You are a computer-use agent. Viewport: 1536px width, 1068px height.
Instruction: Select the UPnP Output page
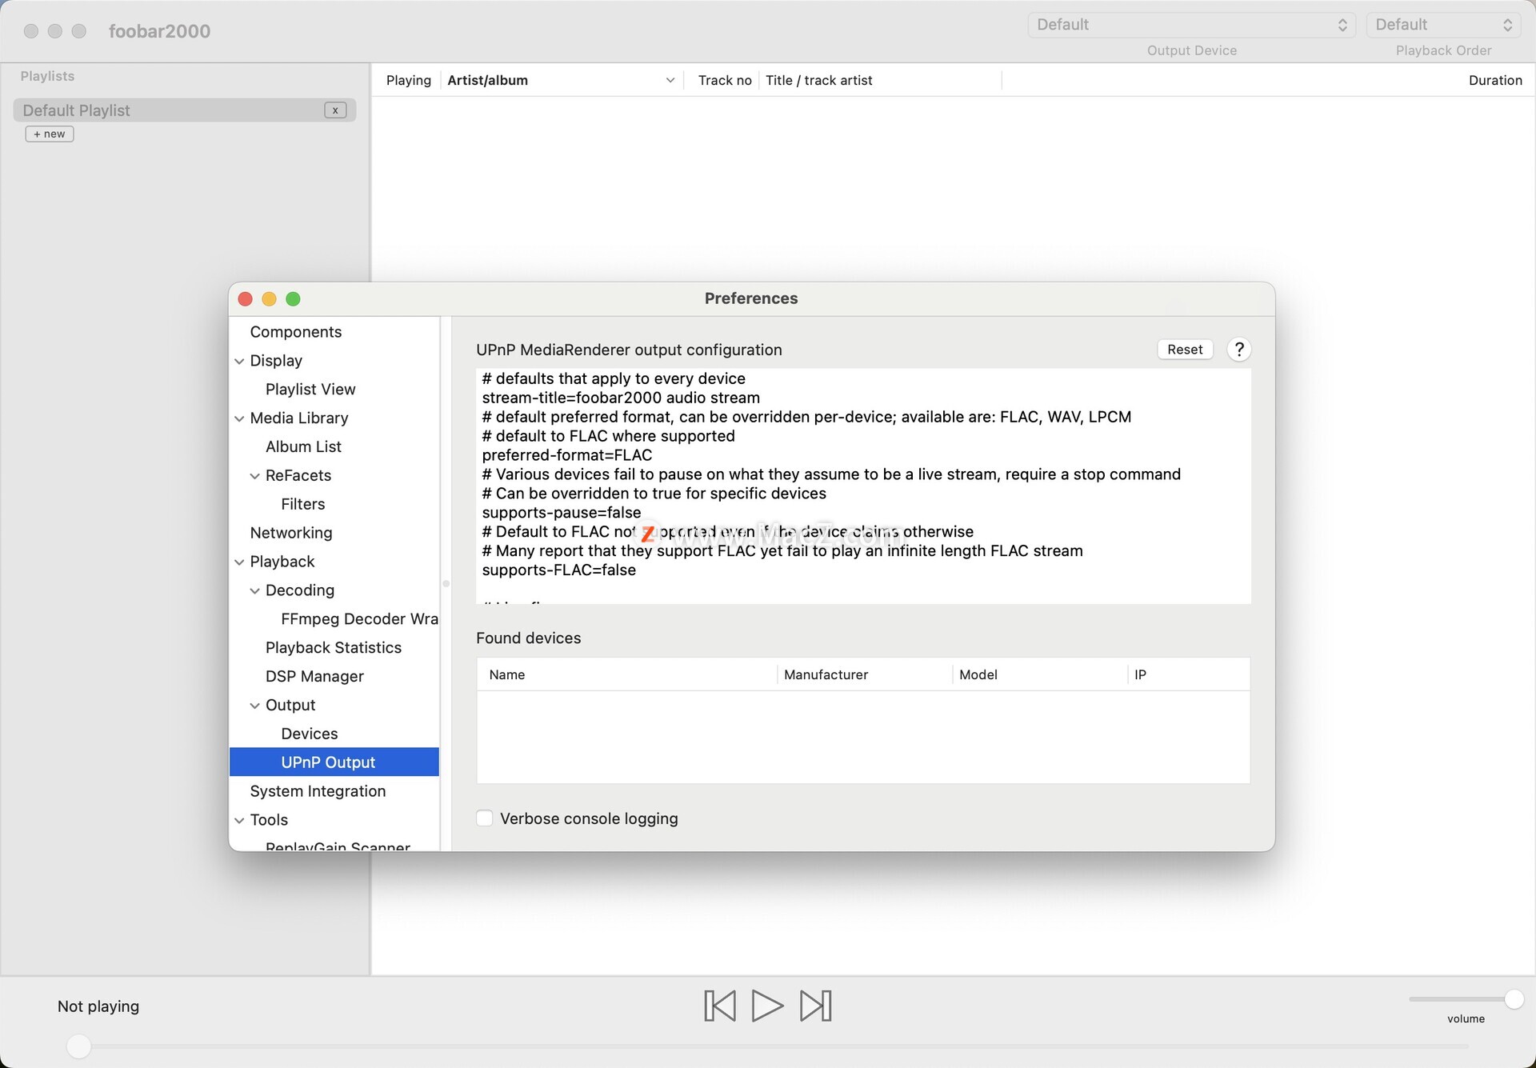pos(334,762)
